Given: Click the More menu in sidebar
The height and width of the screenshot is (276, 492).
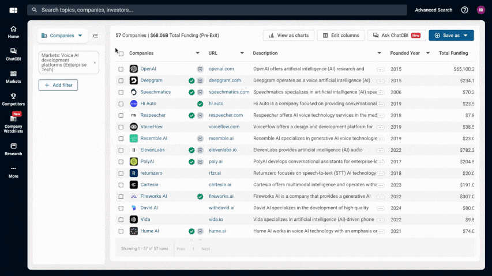Looking at the screenshot, I should click(13, 171).
